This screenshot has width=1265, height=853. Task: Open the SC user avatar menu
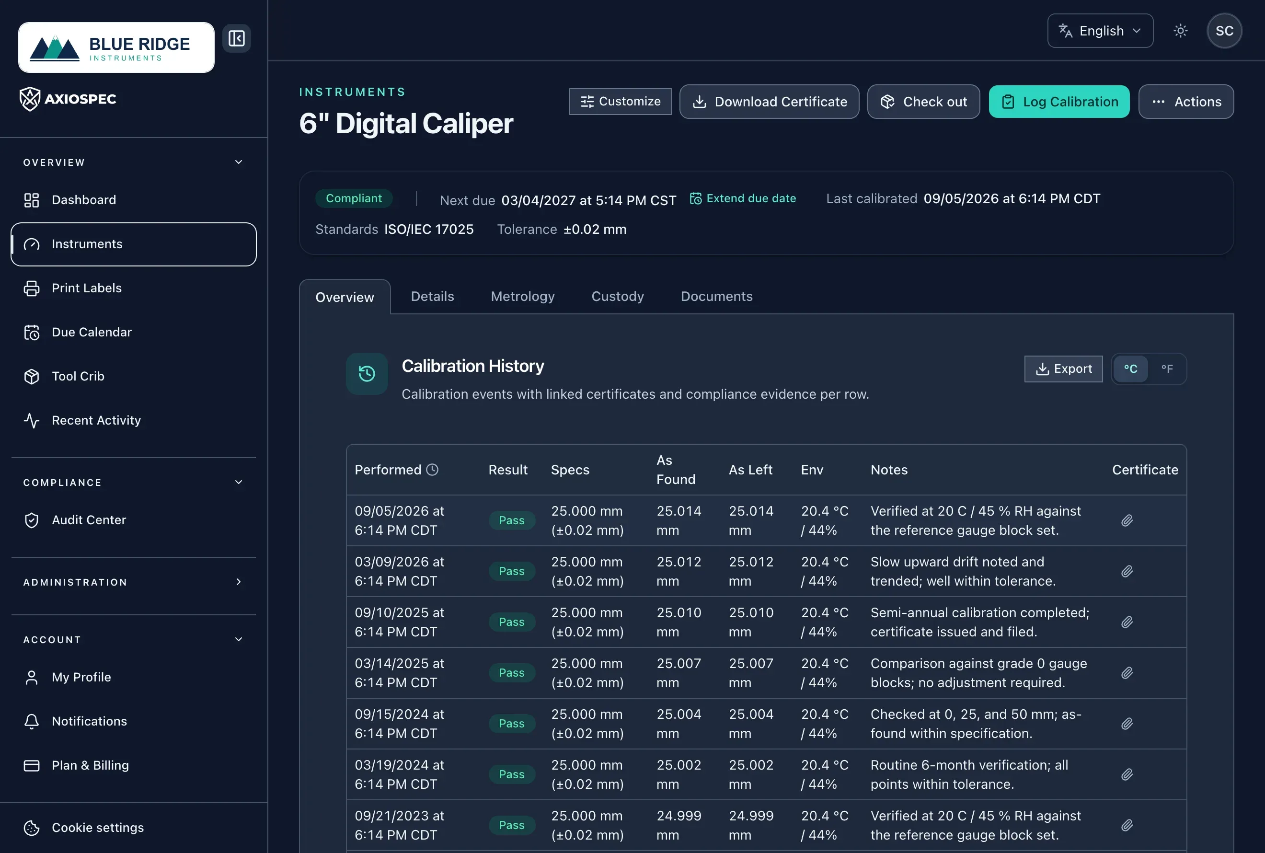(1224, 31)
